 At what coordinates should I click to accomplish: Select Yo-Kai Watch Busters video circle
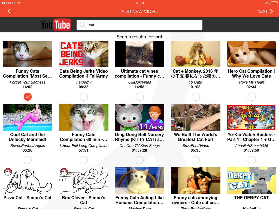(251, 160)
